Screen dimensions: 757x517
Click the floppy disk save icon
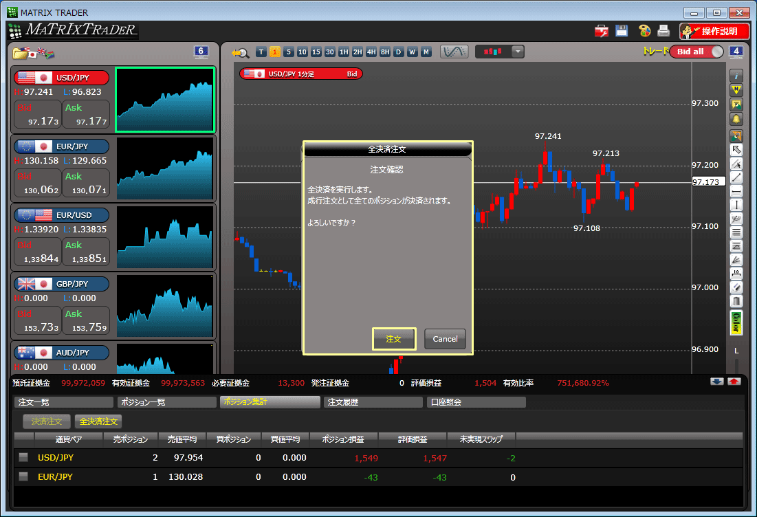pos(622,31)
